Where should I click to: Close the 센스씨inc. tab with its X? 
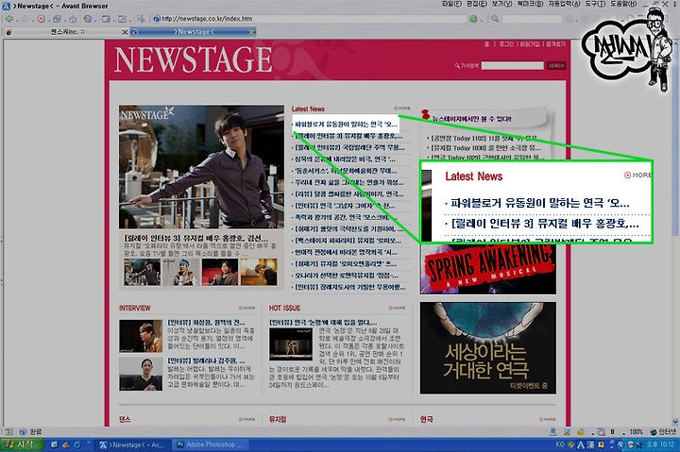pyautogui.click(x=125, y=32)
